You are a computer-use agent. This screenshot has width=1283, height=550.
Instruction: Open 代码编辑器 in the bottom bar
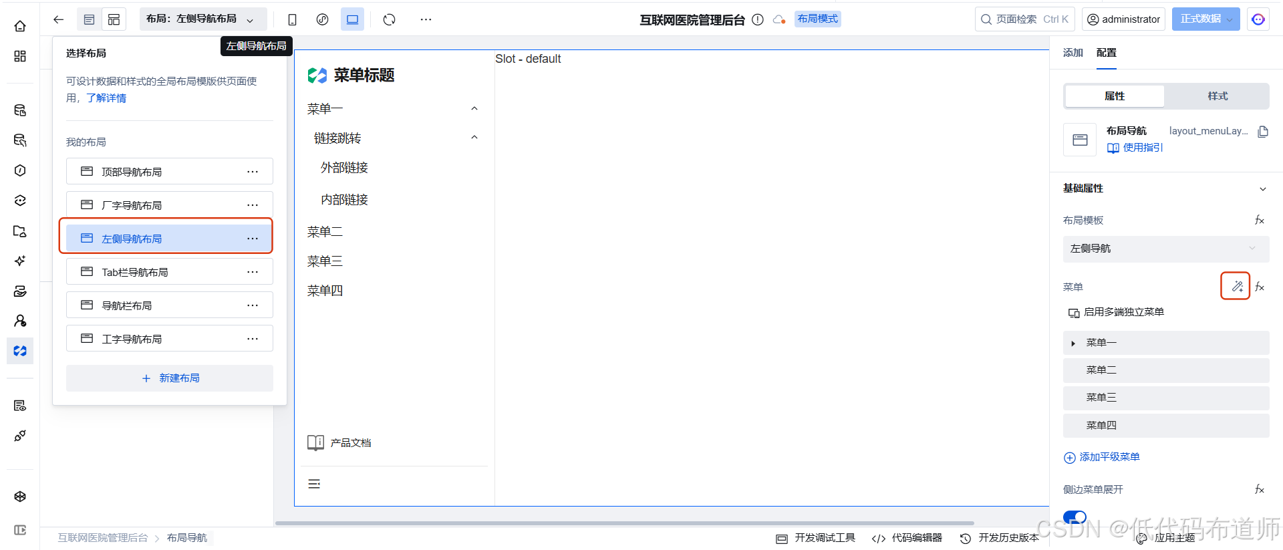907,538
